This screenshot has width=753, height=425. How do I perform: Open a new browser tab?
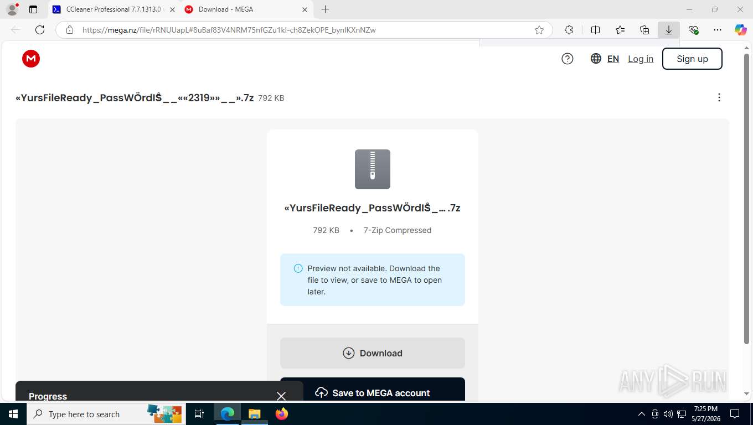pos(325,9)
